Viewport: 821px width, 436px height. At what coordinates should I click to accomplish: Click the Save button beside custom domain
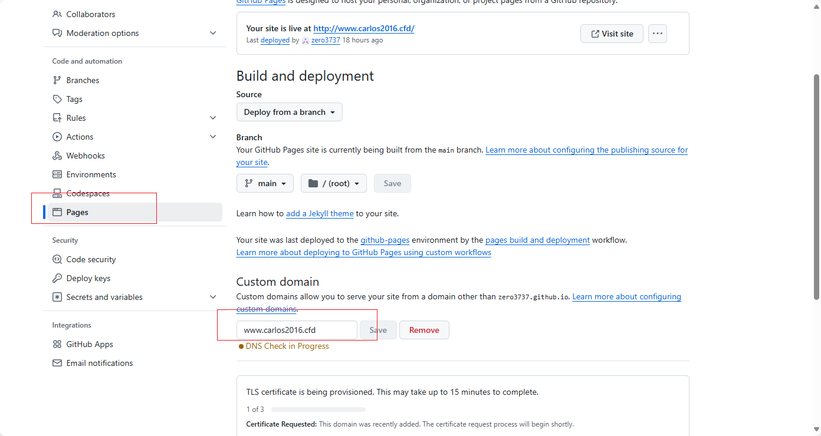click(378, 330)
